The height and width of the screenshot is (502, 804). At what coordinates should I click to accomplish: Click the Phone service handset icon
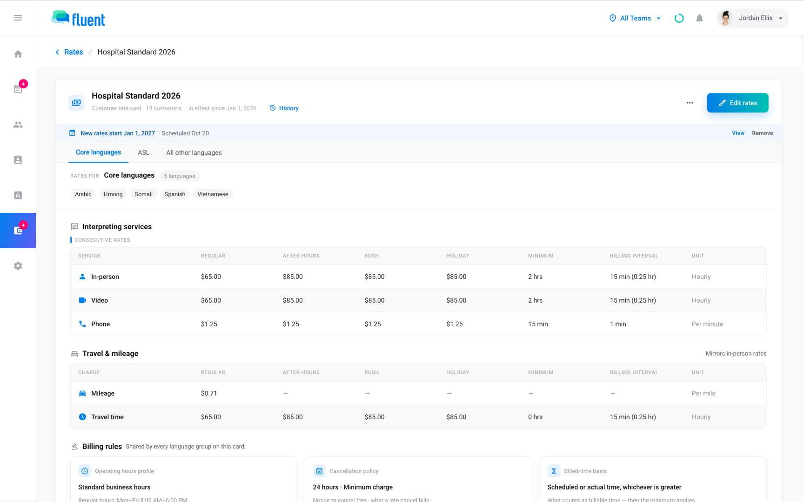point(82,324)
